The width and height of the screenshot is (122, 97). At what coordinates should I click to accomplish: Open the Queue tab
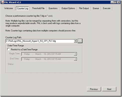click(96, 8)
